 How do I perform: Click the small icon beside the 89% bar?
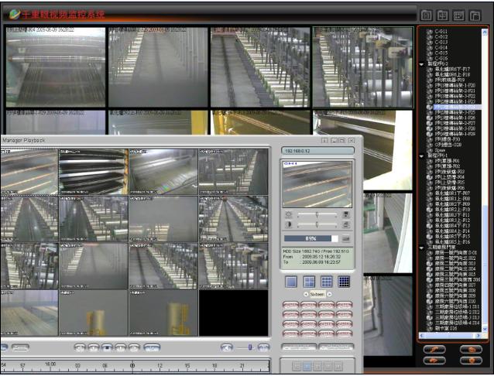pyautogui.click(x=345, y=239)
